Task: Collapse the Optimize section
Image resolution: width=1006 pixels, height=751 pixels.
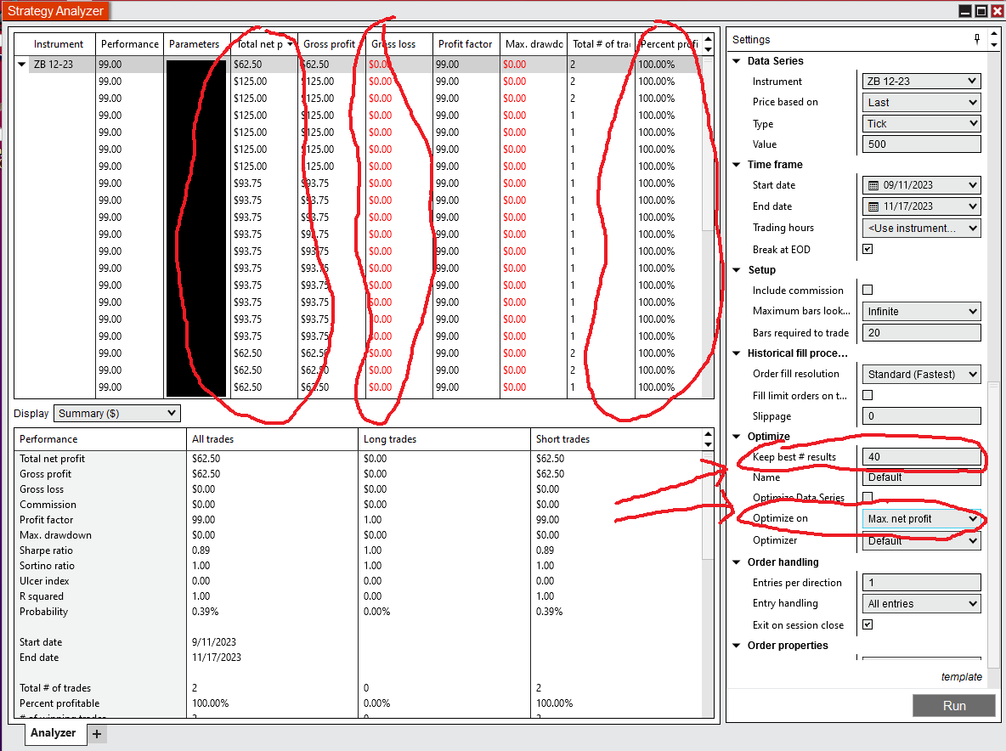Action: [737, 437]
